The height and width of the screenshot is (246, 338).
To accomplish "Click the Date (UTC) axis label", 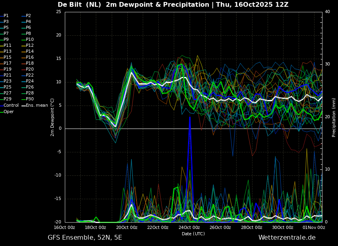I will 193,234.
